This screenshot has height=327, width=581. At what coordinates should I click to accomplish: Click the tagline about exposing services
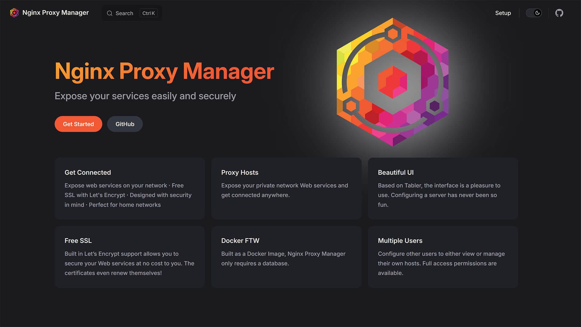click(x=145, y=96)
